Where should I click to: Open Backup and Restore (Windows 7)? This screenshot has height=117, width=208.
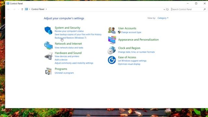click(x=71, y=38)
